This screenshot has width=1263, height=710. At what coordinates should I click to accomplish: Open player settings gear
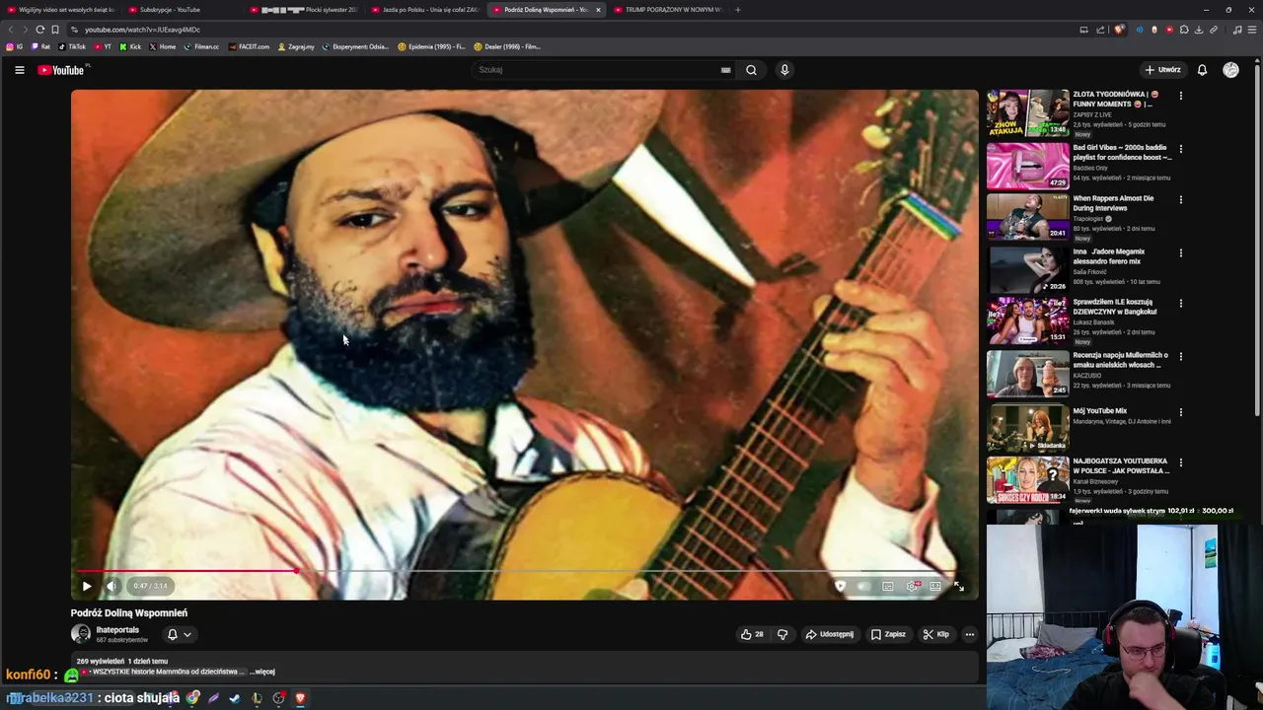click(x=912, y=586)
